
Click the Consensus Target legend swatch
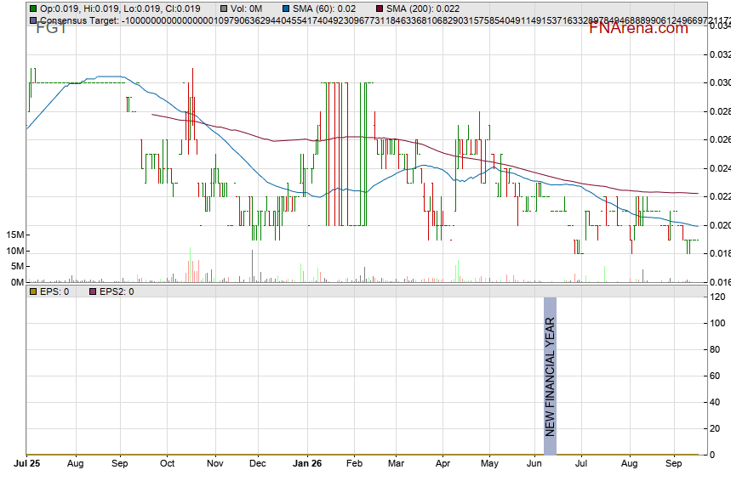(x=33, y=20)
